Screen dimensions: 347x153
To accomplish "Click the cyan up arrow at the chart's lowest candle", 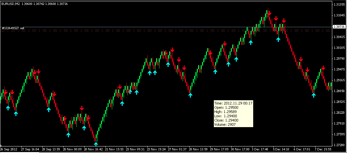I will point(96,144).
